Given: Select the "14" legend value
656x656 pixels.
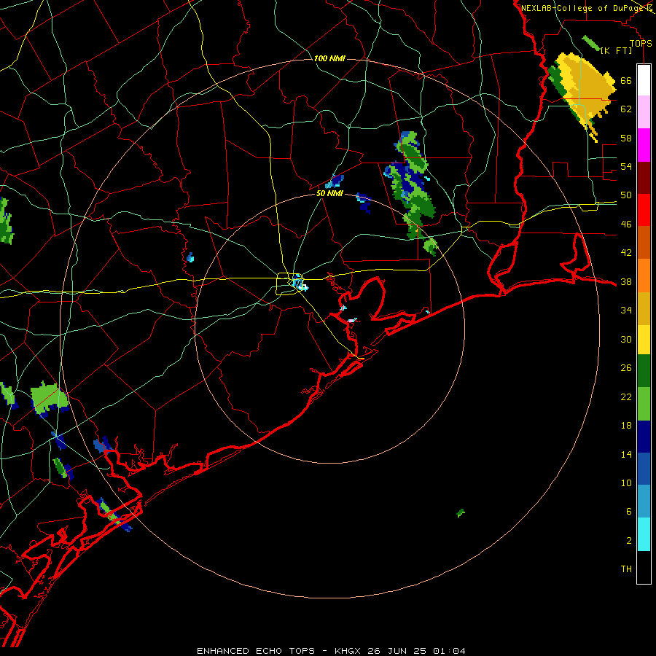Looking at the screenshot, I should 626,455.
